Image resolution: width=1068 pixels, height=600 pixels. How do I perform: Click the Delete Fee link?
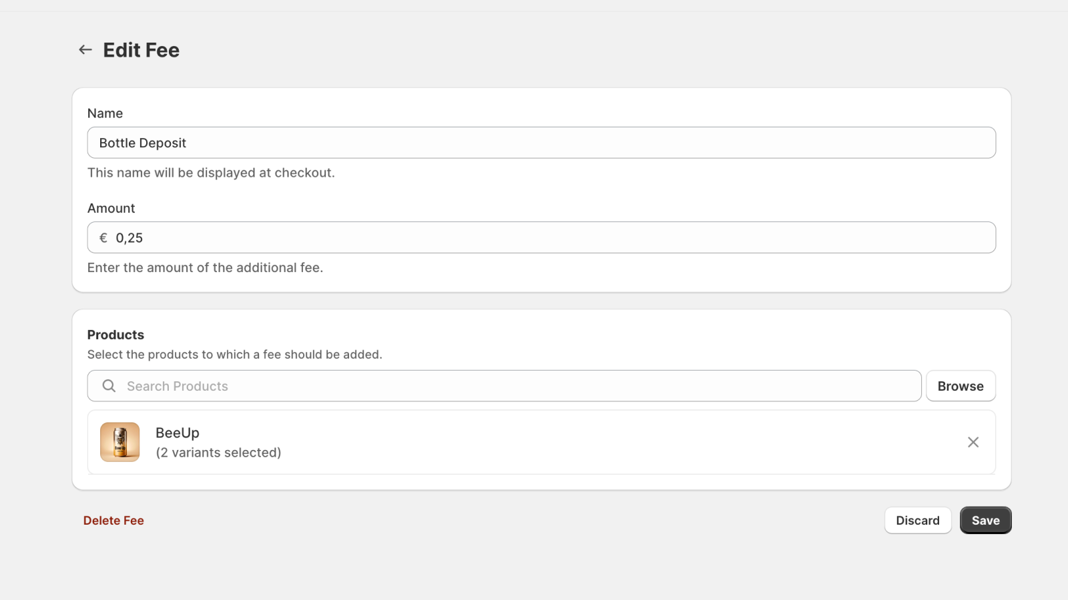point(113,520)
